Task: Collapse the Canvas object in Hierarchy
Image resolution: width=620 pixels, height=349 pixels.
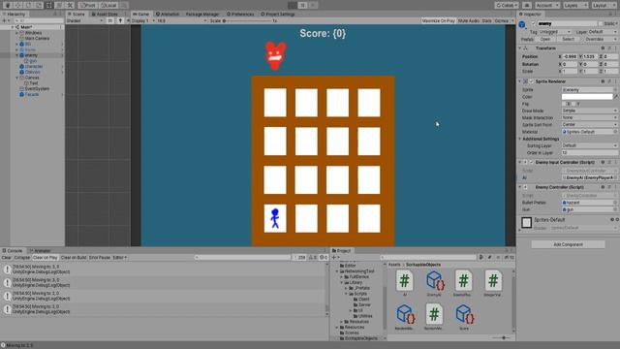Action: point(17,78)
